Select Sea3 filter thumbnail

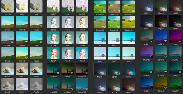tap(129, 38)
